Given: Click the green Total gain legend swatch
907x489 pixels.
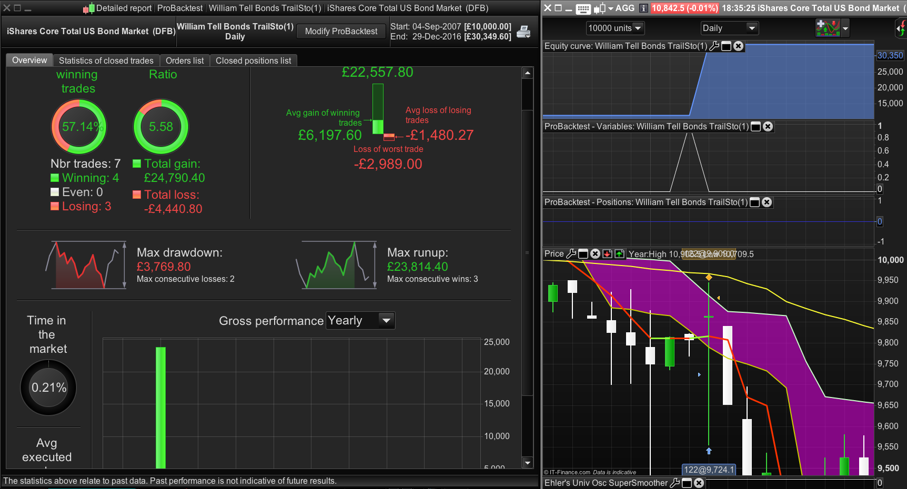Looking at the screenshot, I should 137,164.
